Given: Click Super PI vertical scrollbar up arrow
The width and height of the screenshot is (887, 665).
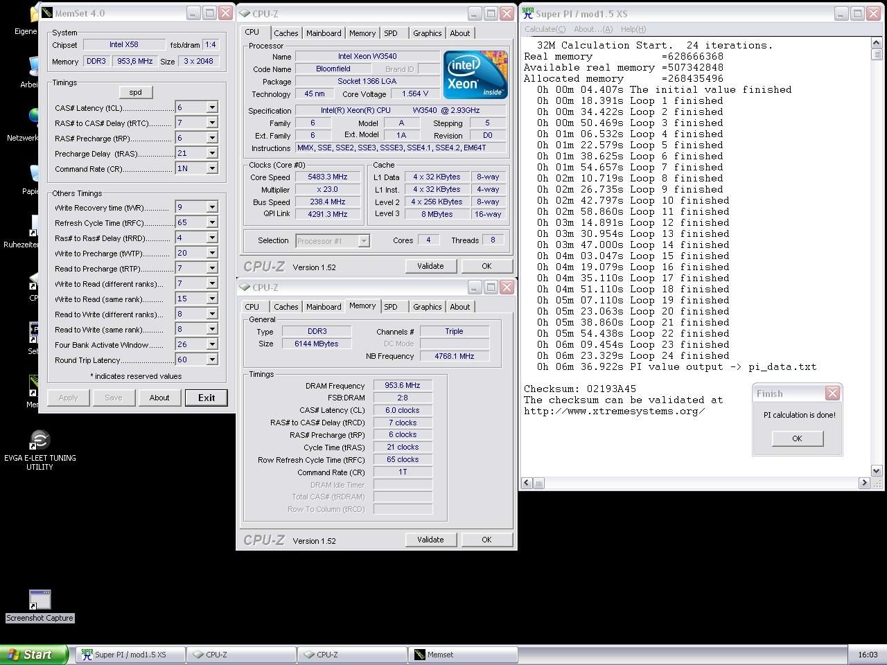Looking at the screenshot, I should click(x=876, y=43).
